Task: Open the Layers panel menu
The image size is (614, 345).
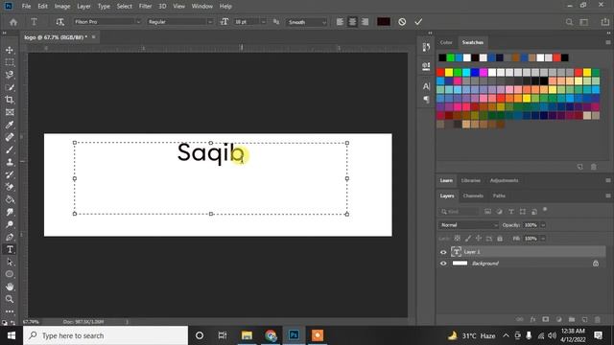Action: (x=607, y=195)
